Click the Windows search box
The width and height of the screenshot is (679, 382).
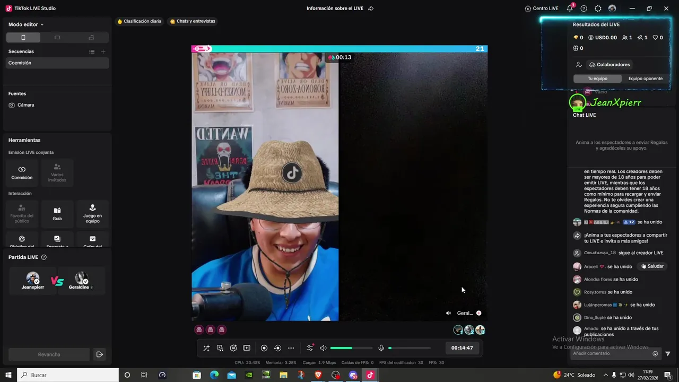click(x=68, y=375)
